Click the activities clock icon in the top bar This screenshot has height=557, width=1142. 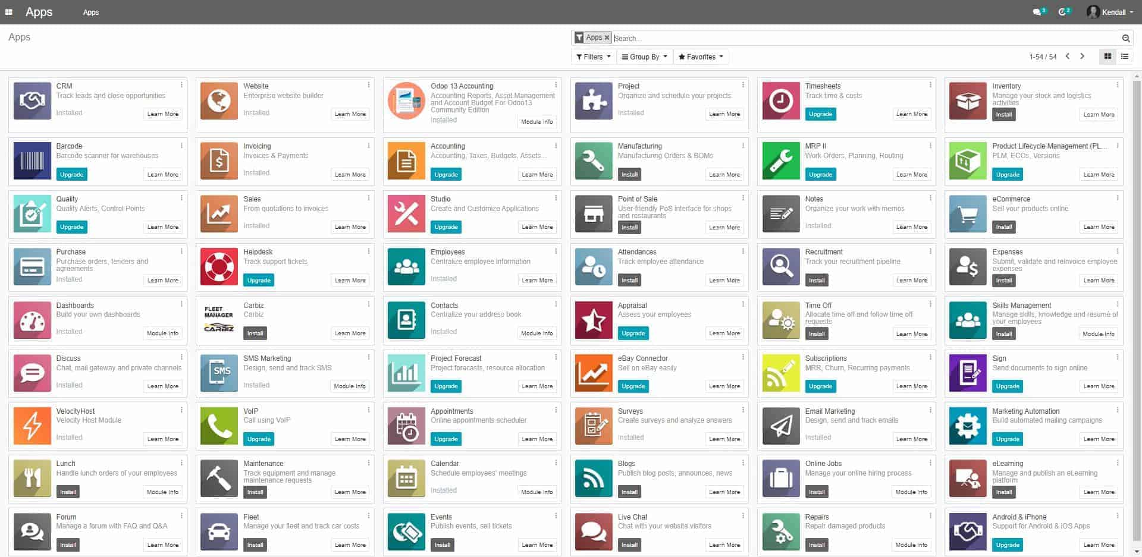[1063, 12]
